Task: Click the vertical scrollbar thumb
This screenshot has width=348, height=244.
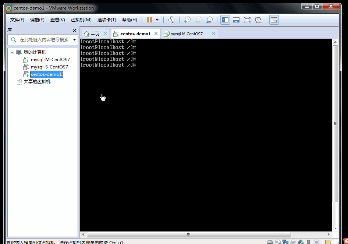Action: pos(335,124)
